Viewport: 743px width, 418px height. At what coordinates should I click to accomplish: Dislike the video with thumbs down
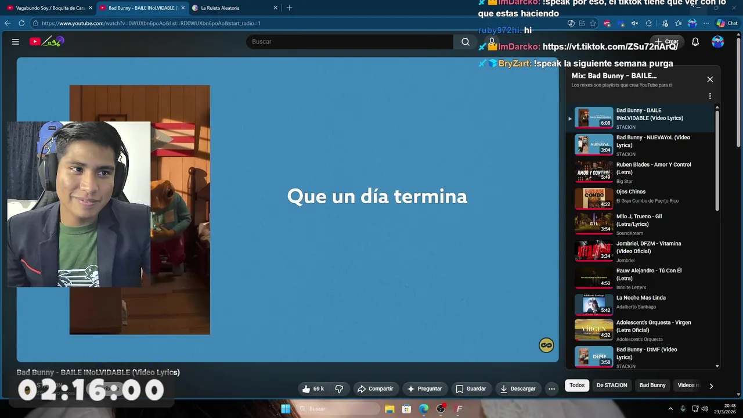(x=340, y=389)
